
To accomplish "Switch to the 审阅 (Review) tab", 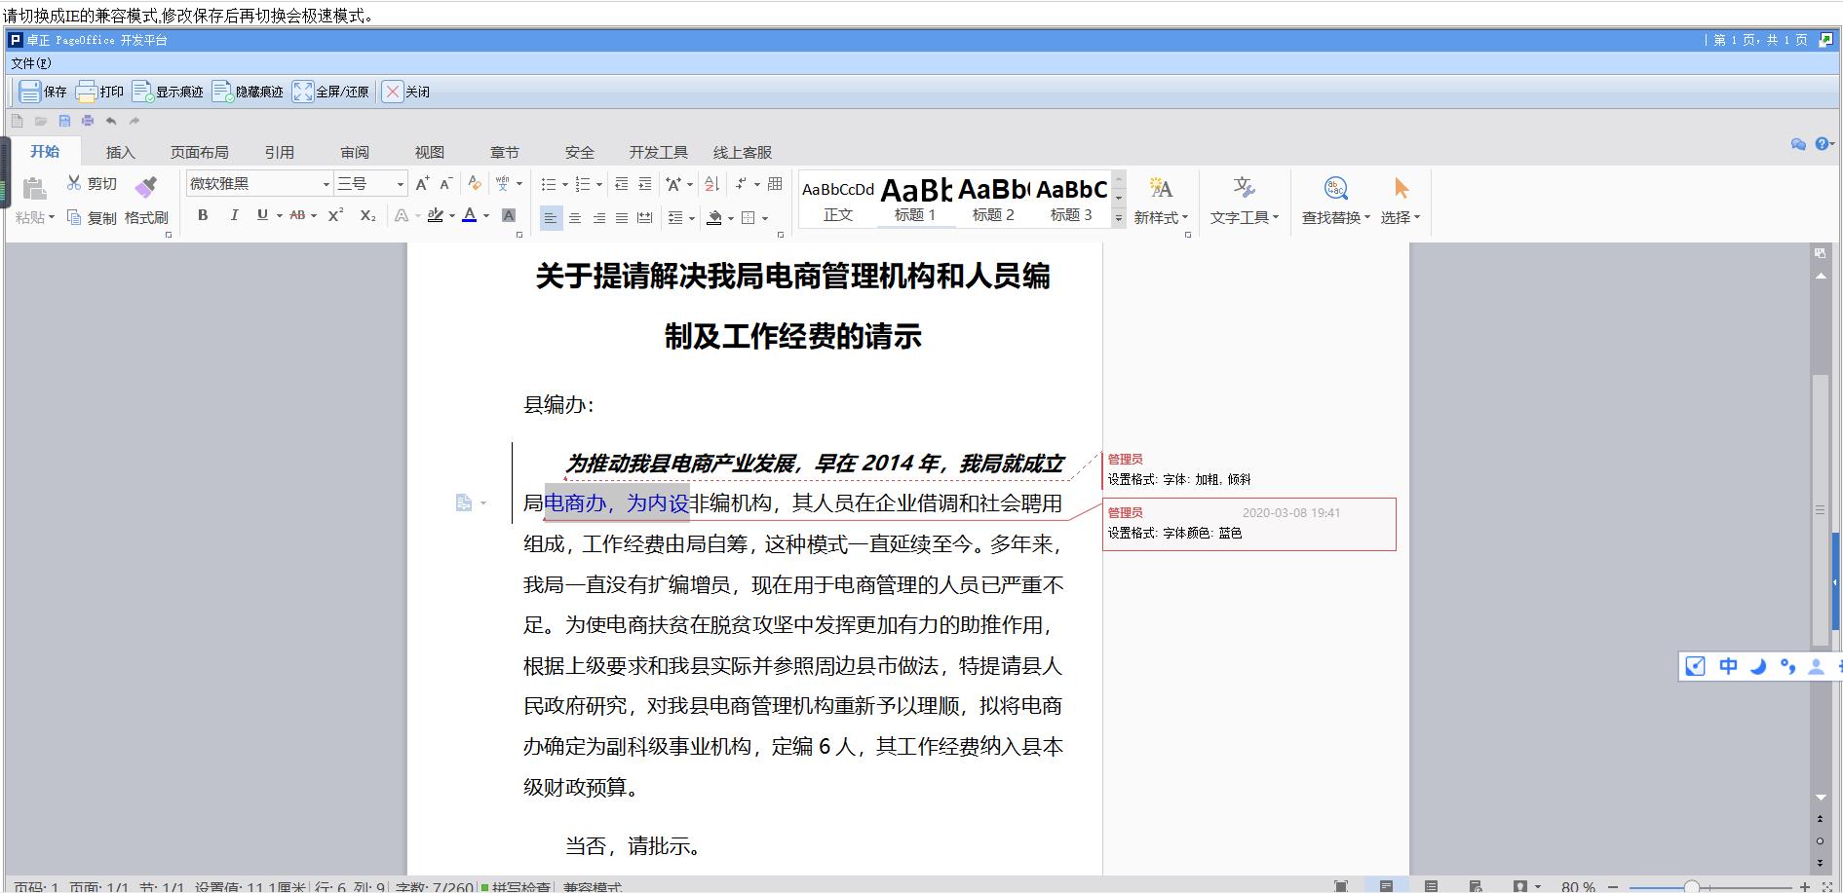I will (355, 152).
